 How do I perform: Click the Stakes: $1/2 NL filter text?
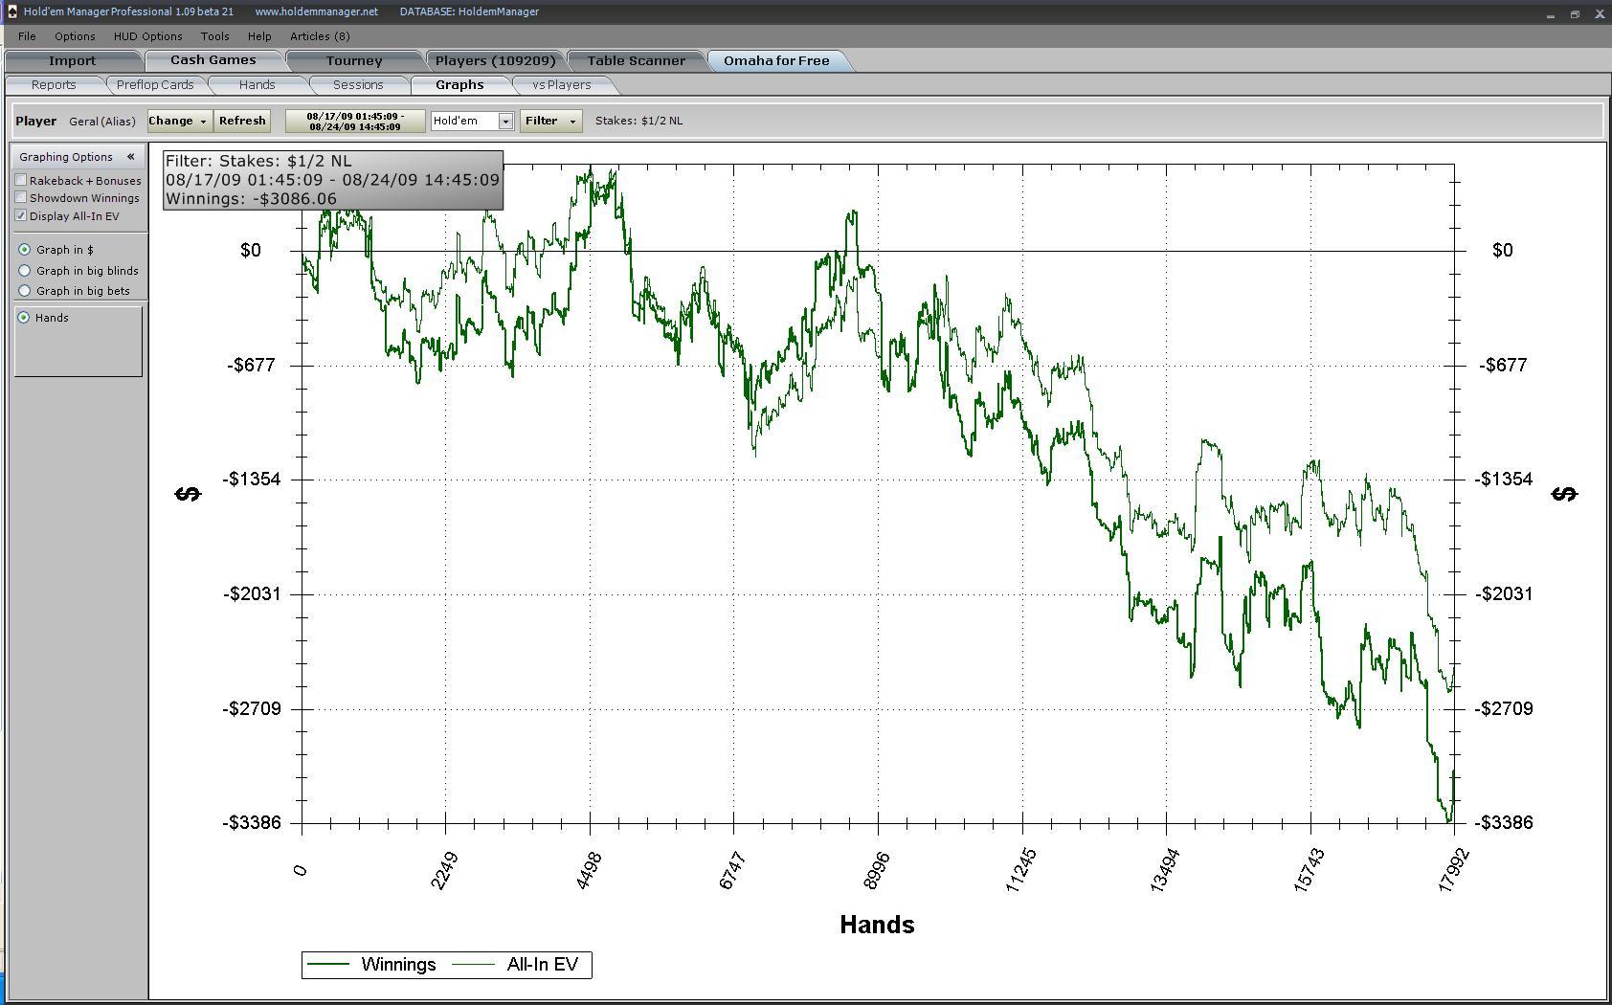(639, 121)
